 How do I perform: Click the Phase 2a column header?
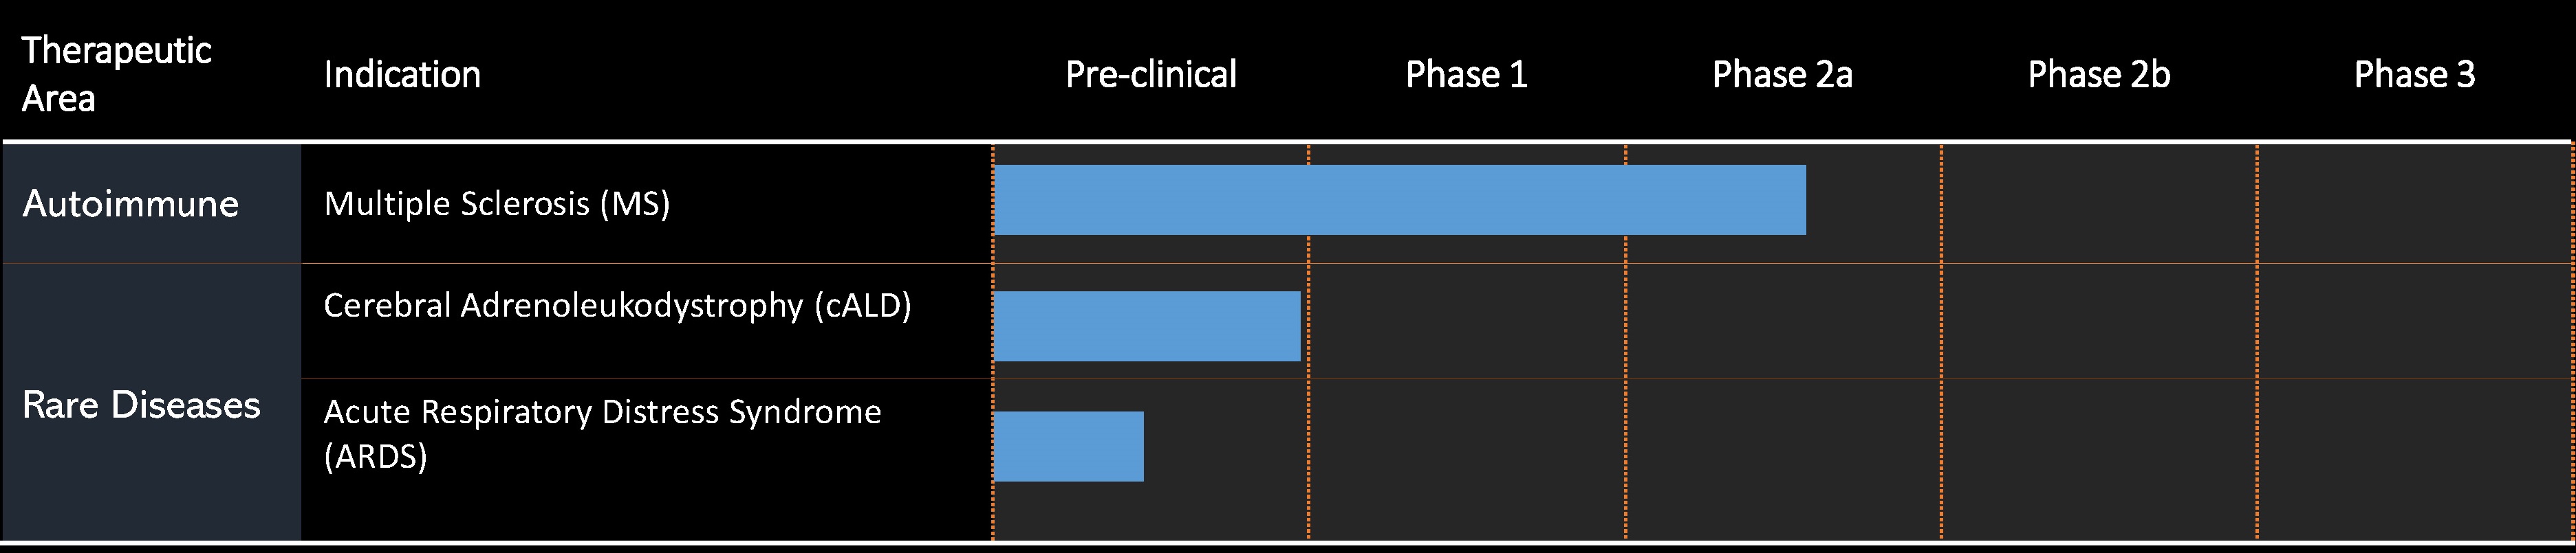point(1782,75)
